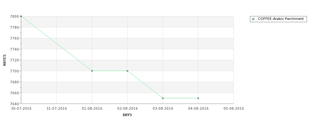
Task: Click the 31-07-2016 x-axis date label
Action: pos(56,109)
